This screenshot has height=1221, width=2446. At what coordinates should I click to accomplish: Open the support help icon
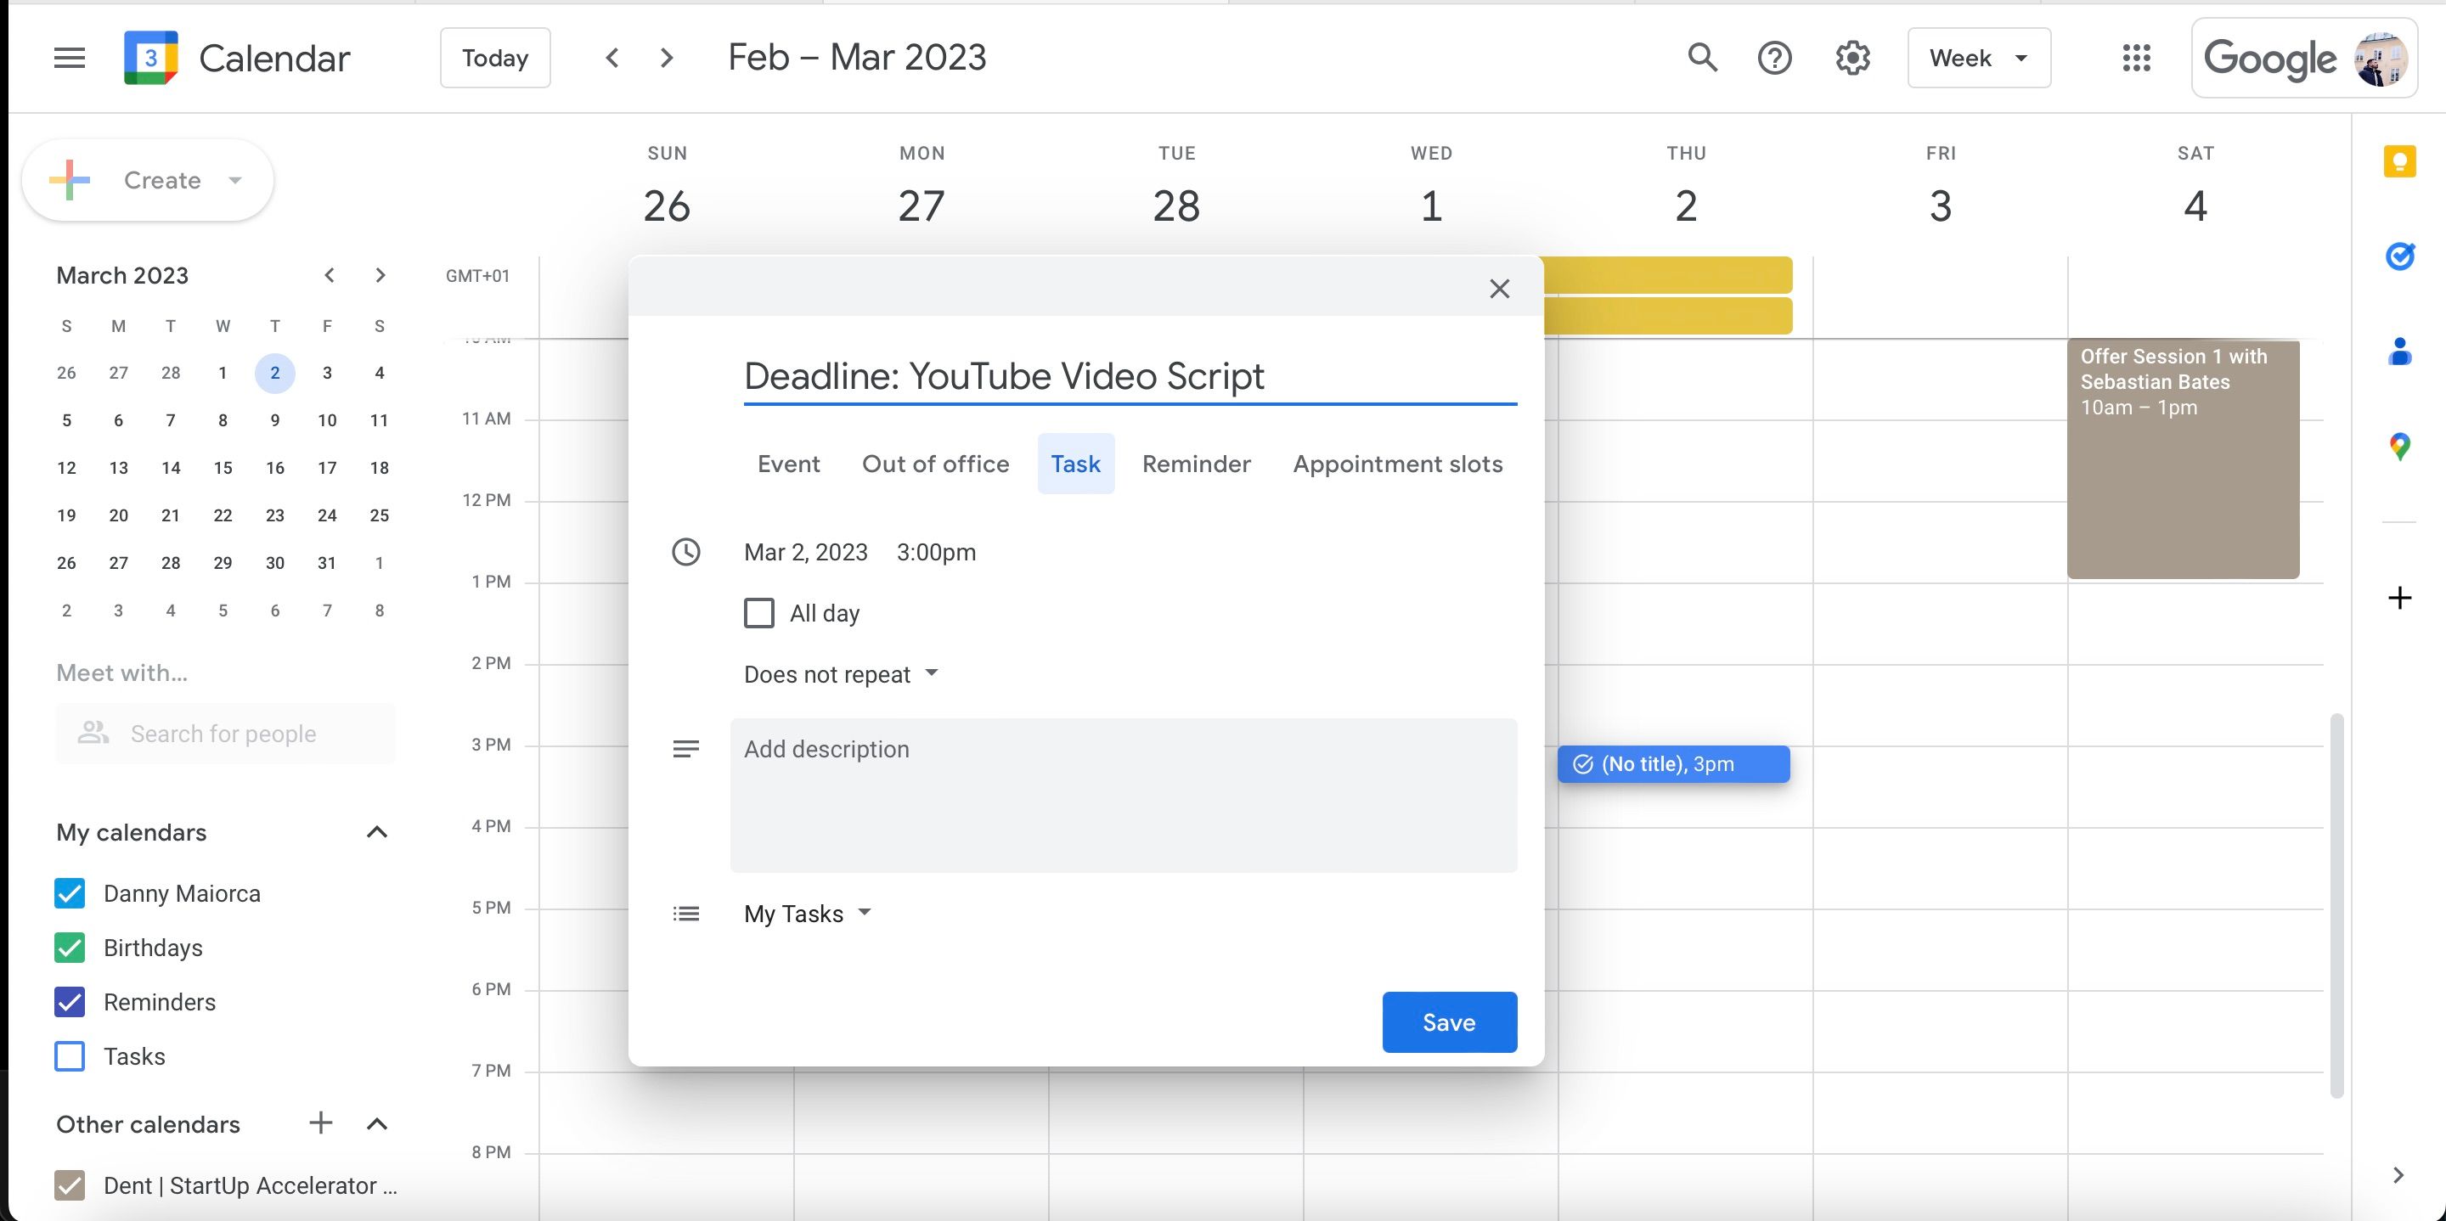pos(1773,58)
